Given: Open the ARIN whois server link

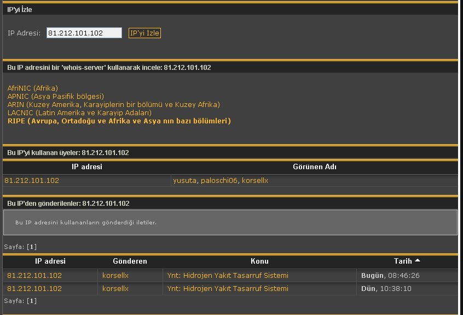Looking at the screenshot, I should click(113, 104).
